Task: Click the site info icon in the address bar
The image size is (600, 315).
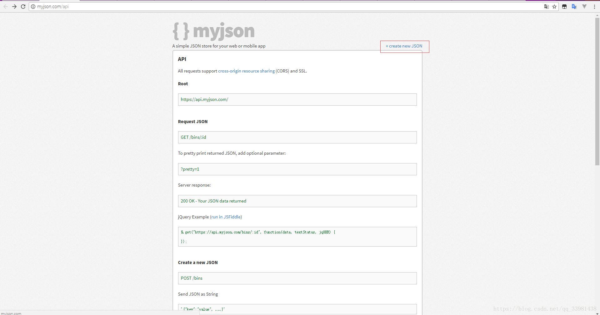Action: coord(33,7)
